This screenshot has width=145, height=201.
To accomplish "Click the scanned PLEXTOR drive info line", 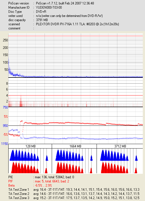I will 77,24.
